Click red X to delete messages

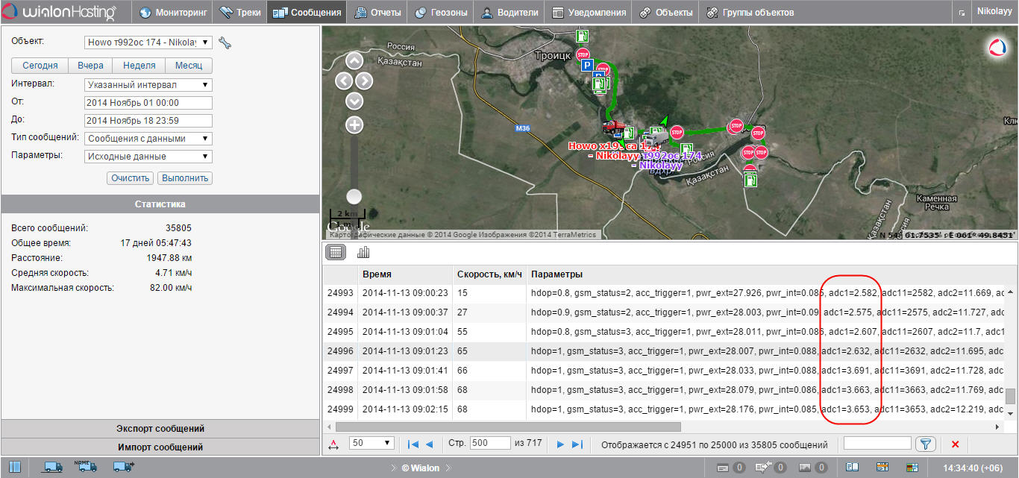click(955, 444)
